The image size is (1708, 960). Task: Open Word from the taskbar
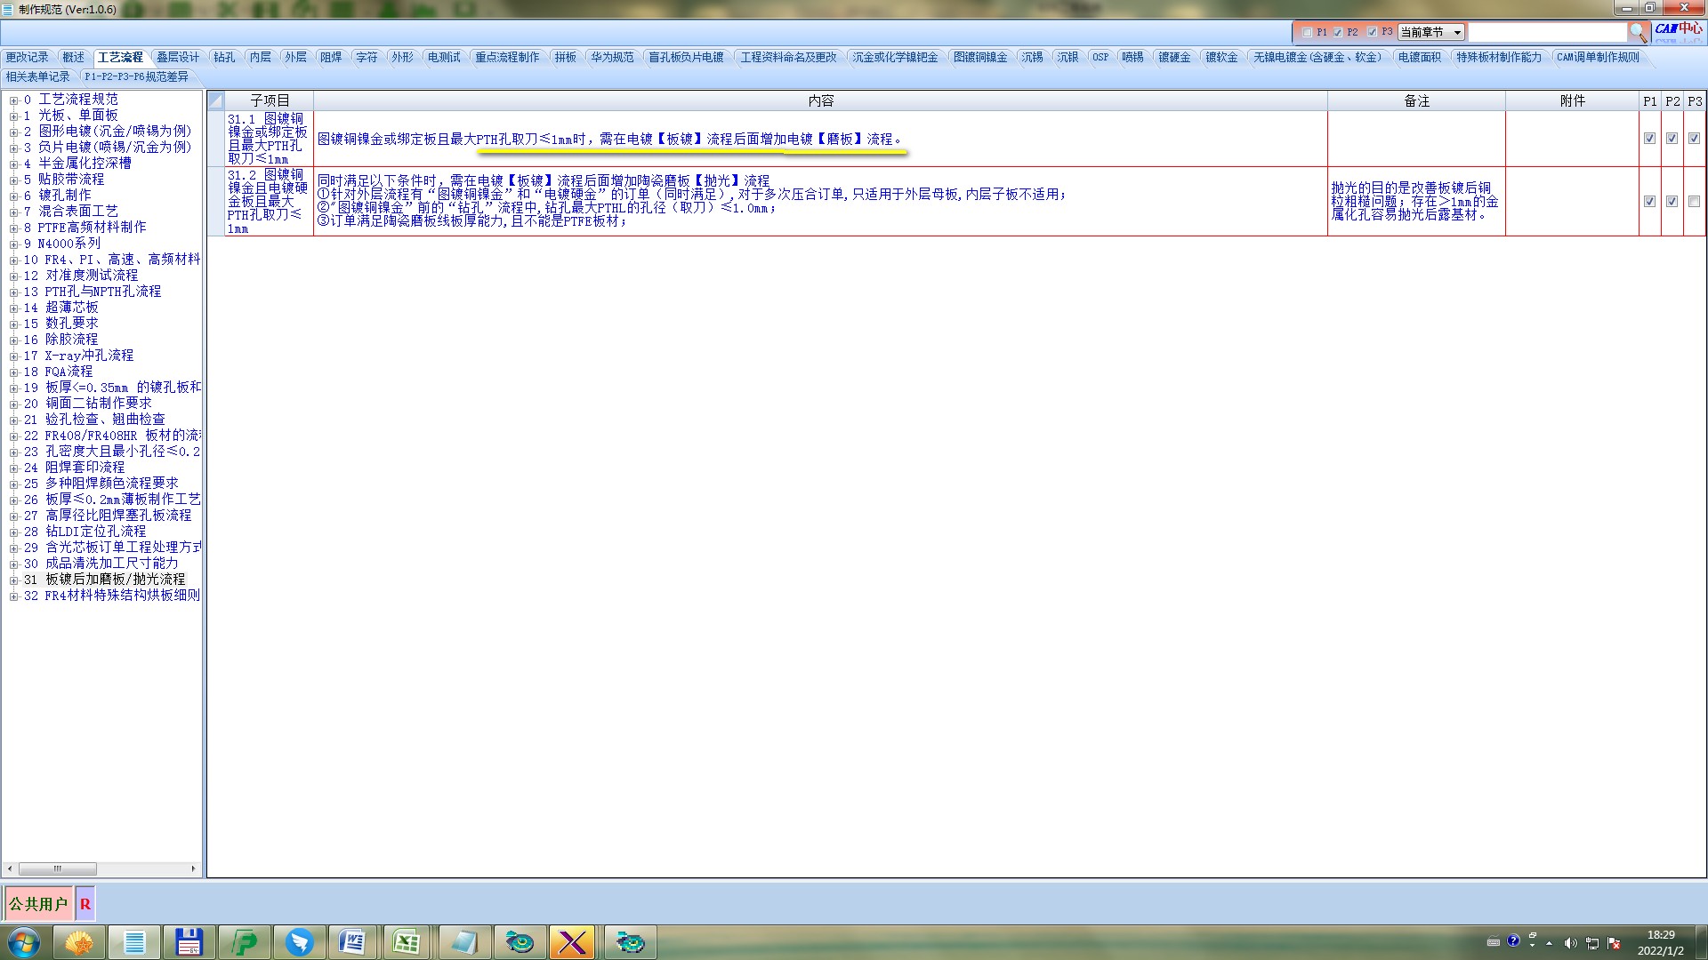[352, 942]
